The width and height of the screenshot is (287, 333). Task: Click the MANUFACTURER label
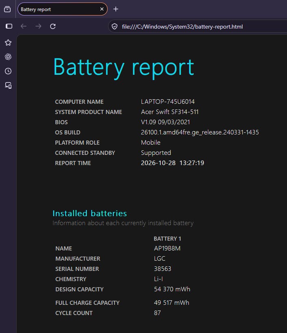[78, 259]
